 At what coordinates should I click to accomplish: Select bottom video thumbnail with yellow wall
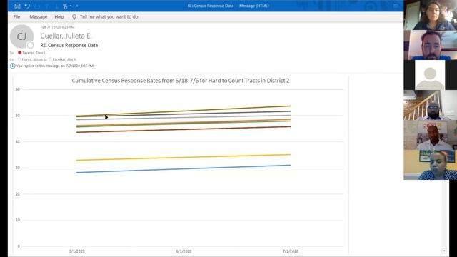tap(430, 165)
